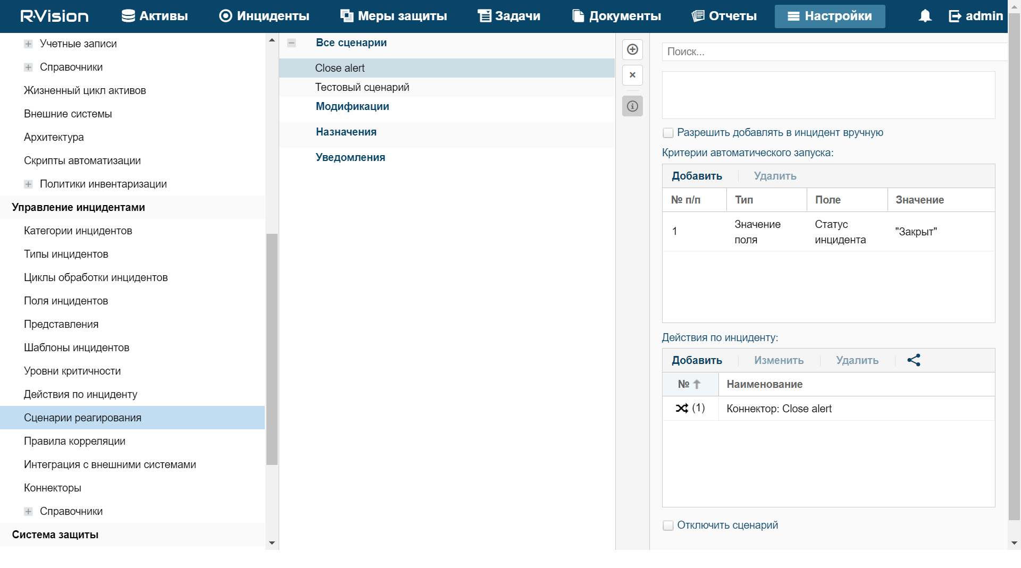Enable manual adding to incident checkbox
Image resolution: width=1021 pixels, height=568 pixels.
[668, 133]
